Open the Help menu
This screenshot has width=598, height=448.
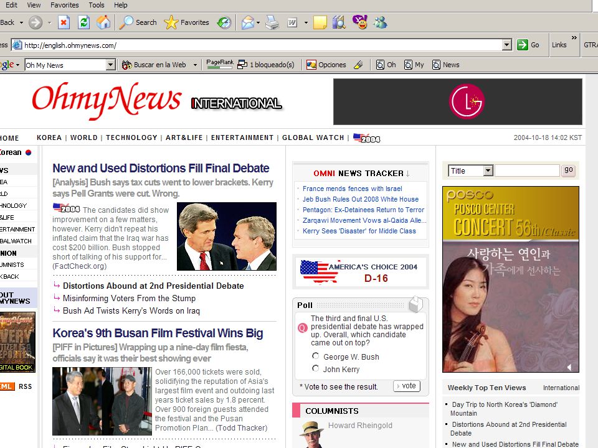(x=120, y=5)
